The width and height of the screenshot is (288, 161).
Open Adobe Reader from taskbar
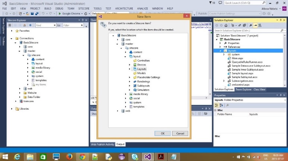[x=161, y=157]
